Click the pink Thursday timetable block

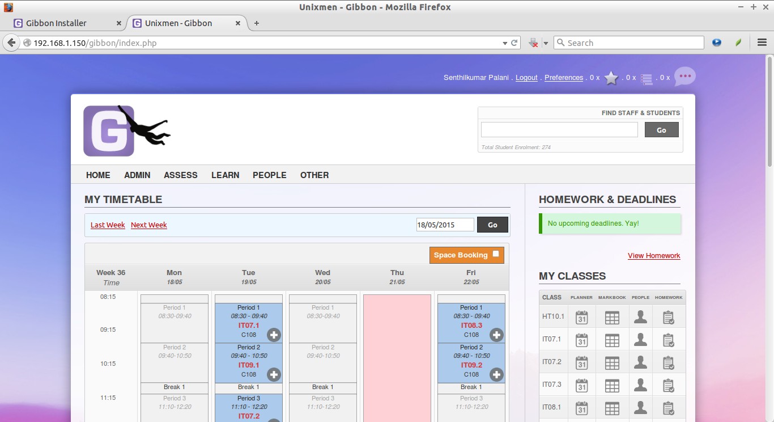[x=397, y=358]
